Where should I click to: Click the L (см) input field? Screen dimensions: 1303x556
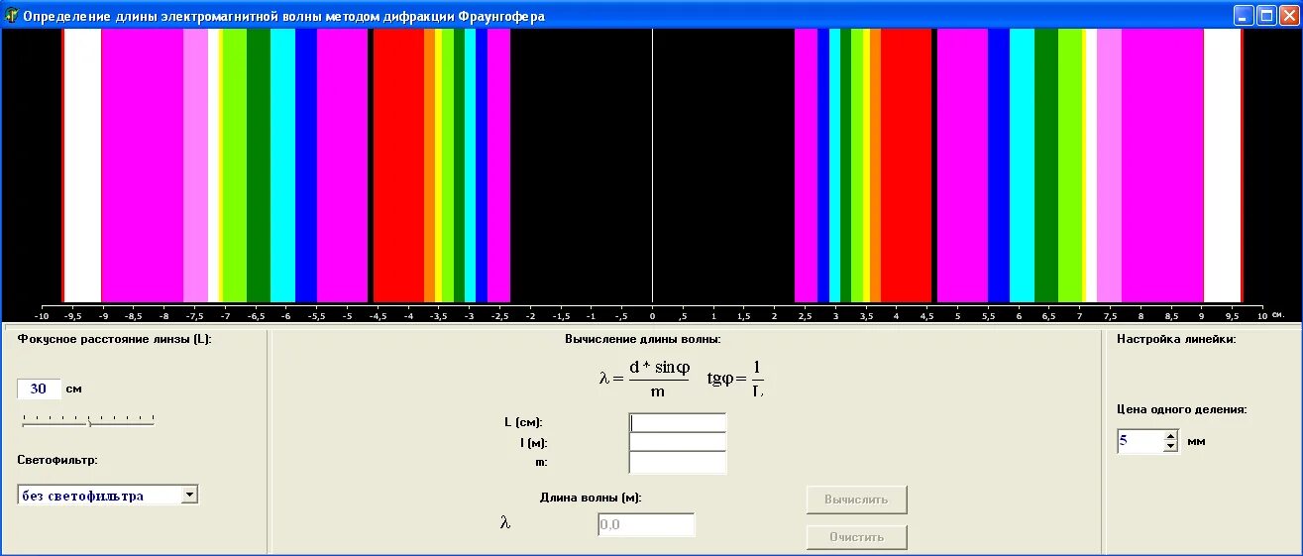[678, 423]
